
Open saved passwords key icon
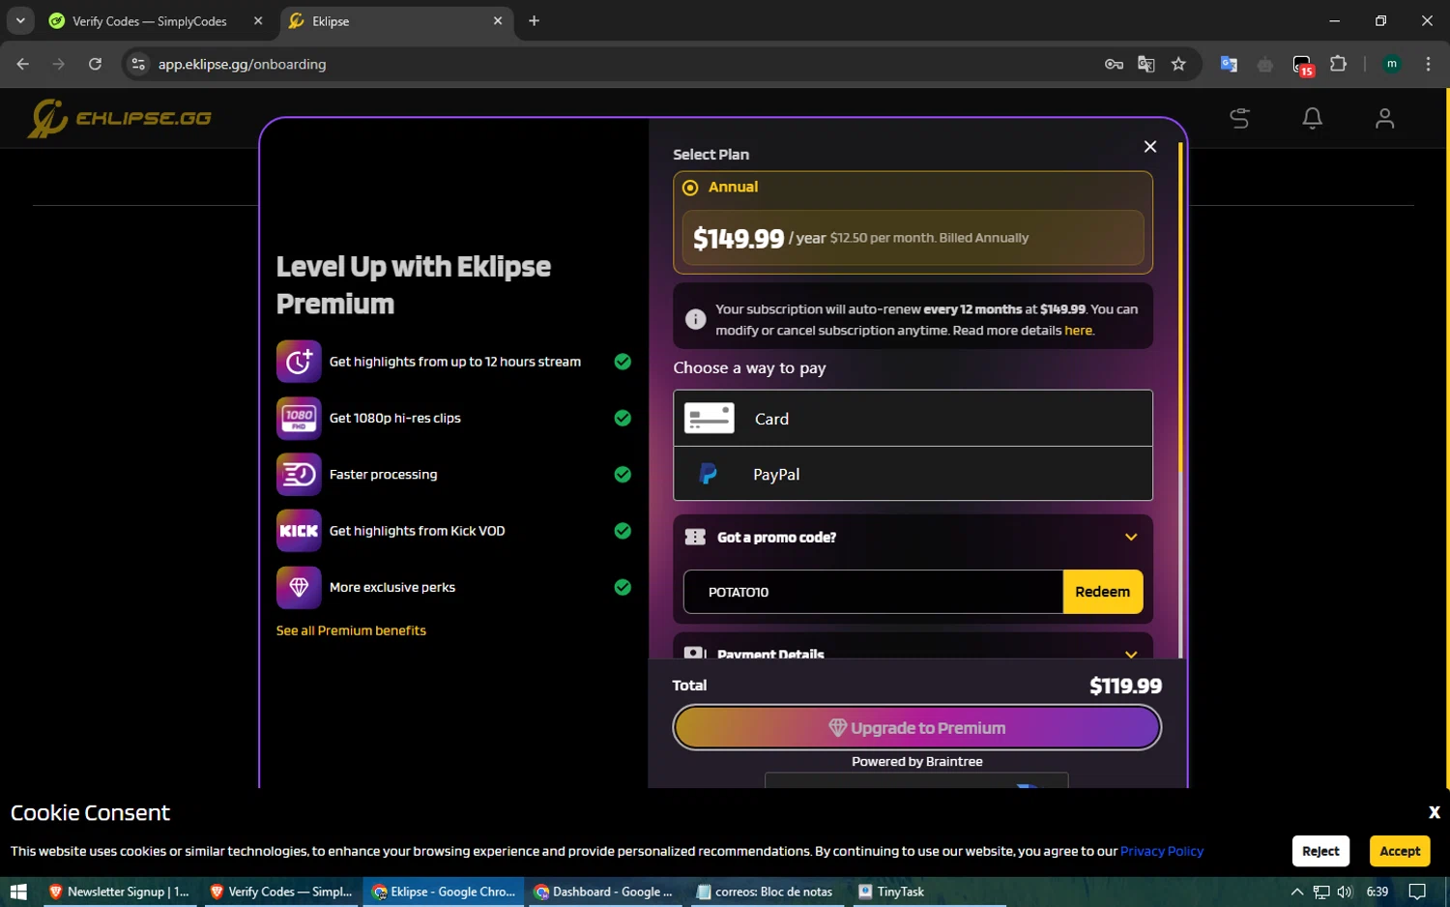coord(1114,64)
